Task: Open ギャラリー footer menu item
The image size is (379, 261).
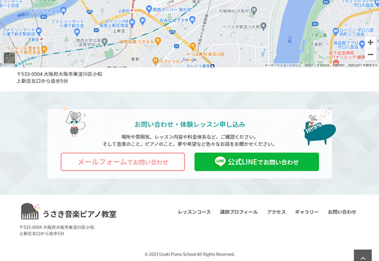Action: point(307,212)
